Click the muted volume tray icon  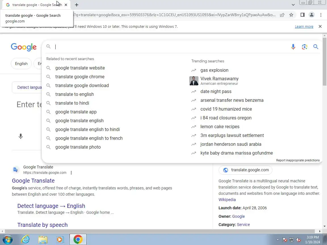click(298, 240)
